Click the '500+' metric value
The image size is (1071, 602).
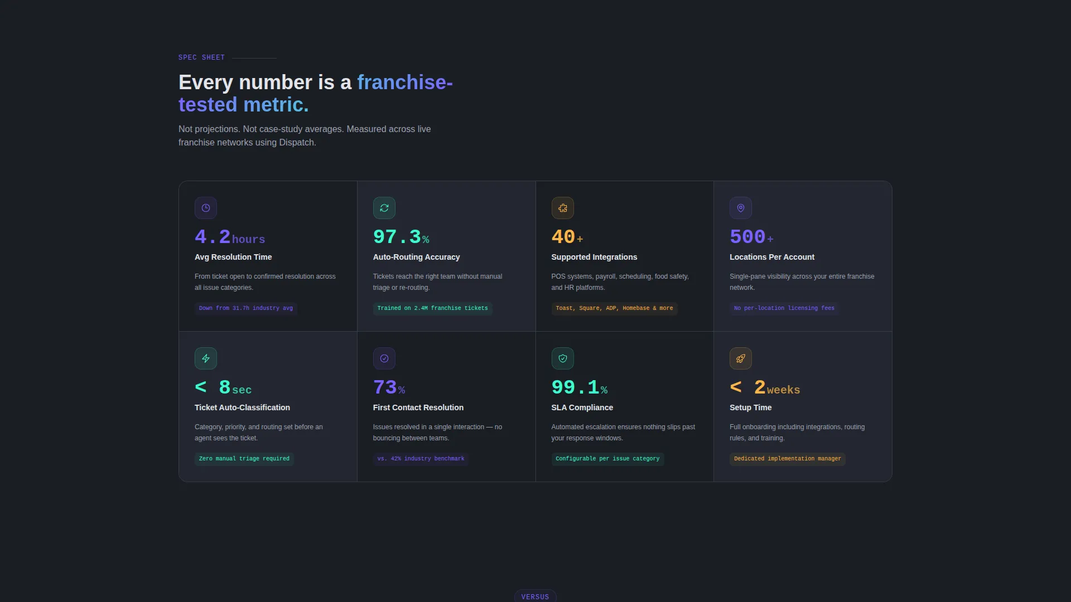[751, 237]
